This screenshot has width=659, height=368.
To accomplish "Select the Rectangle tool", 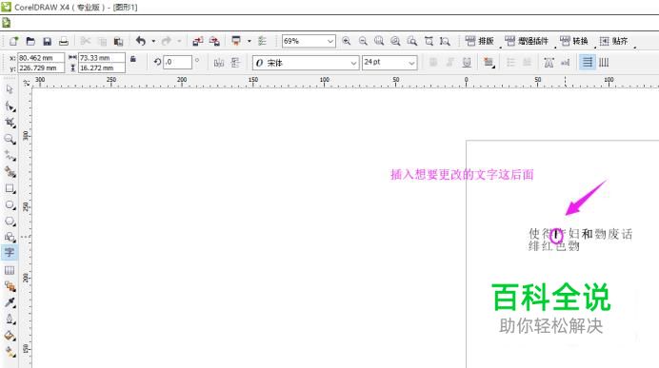I will [10, 188].
